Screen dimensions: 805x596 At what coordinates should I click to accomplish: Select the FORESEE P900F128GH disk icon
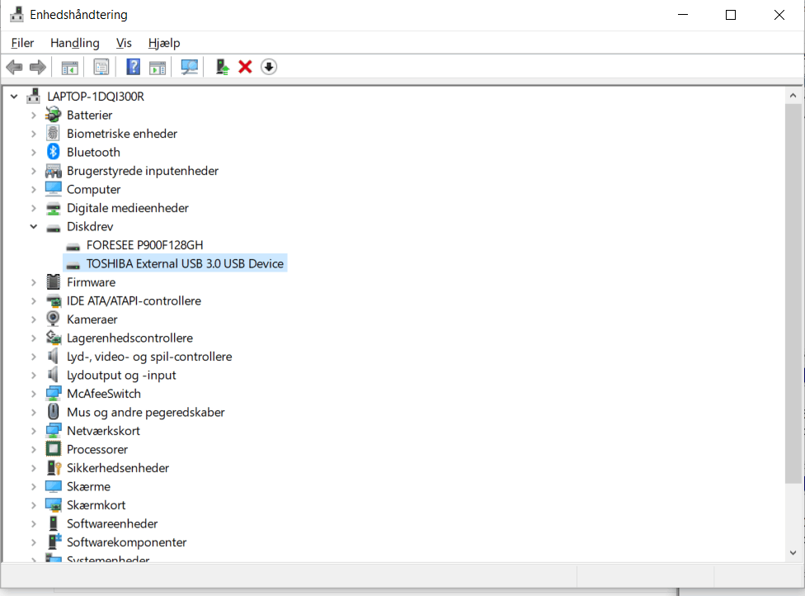click(x=73, y=246)
